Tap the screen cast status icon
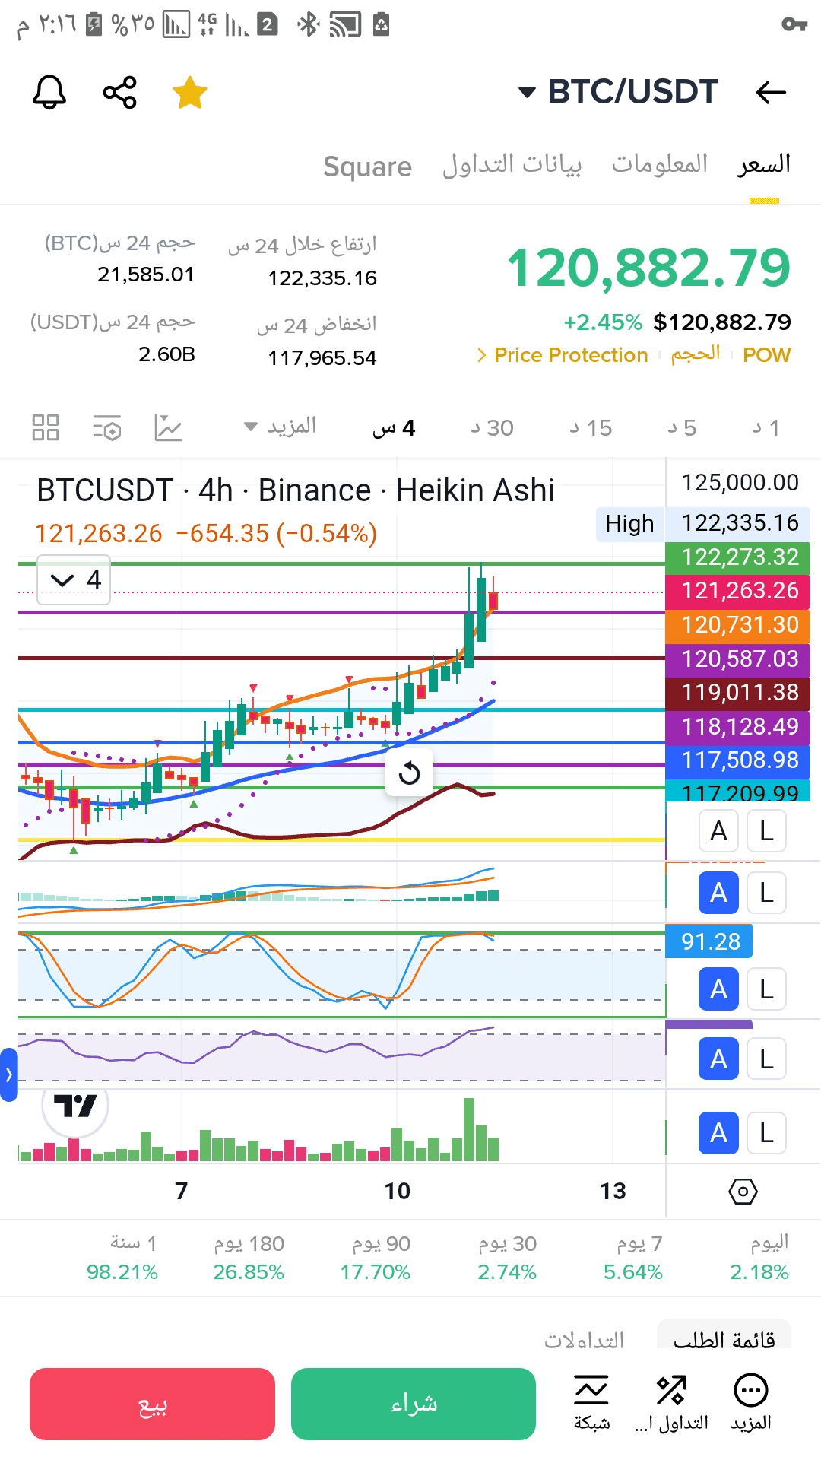This screenshot has width=821, height=1460. coord(345,25)
